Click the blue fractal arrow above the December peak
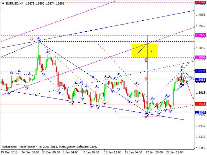 click(x=38, y=39)
